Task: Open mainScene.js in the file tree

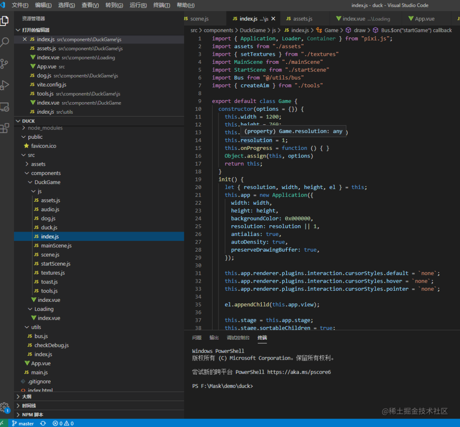Action: pos(56,246)
